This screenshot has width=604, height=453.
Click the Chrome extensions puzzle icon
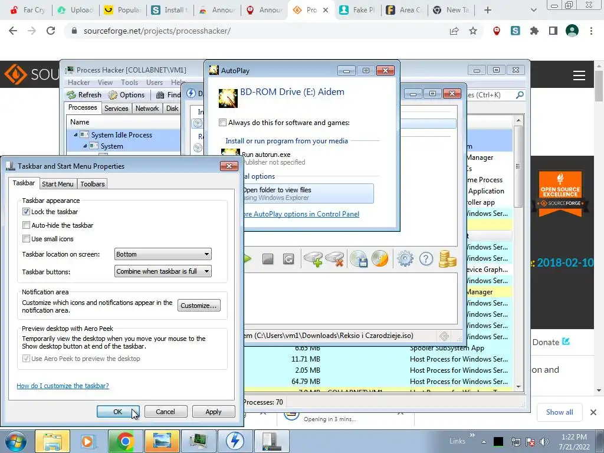(x=534, y=31)
